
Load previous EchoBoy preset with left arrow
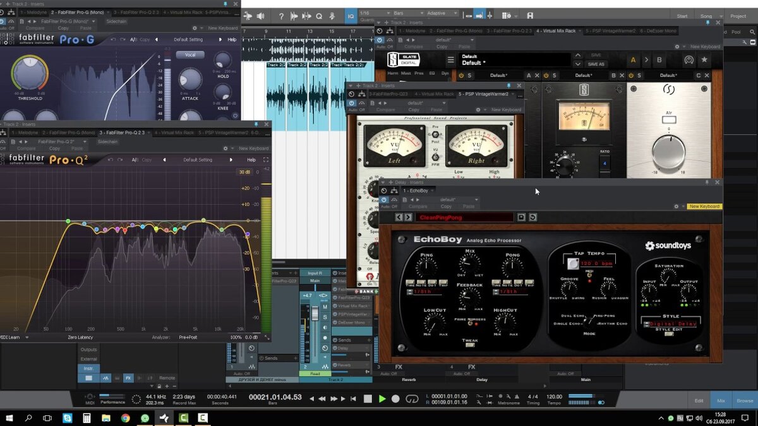pos(399,217)
